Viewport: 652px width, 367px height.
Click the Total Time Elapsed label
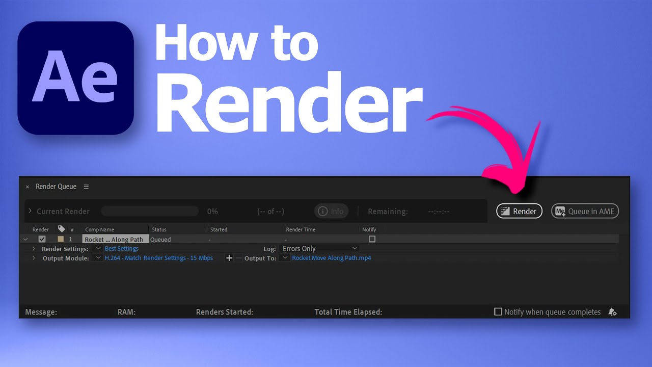coord(348,312)
